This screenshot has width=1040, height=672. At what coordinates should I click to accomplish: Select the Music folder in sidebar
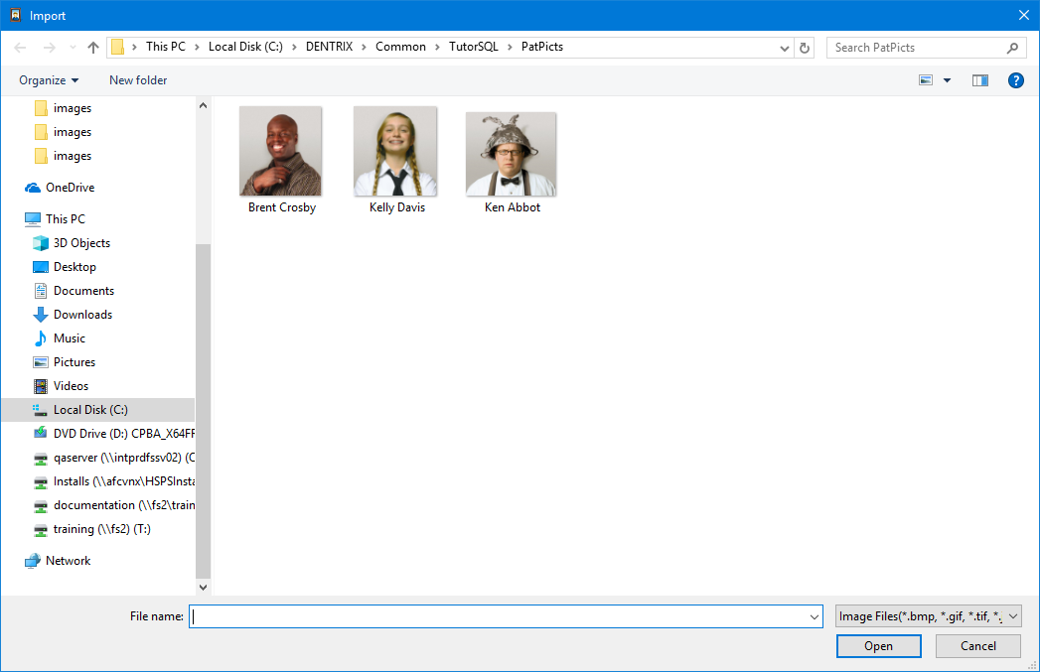point(69,338)
